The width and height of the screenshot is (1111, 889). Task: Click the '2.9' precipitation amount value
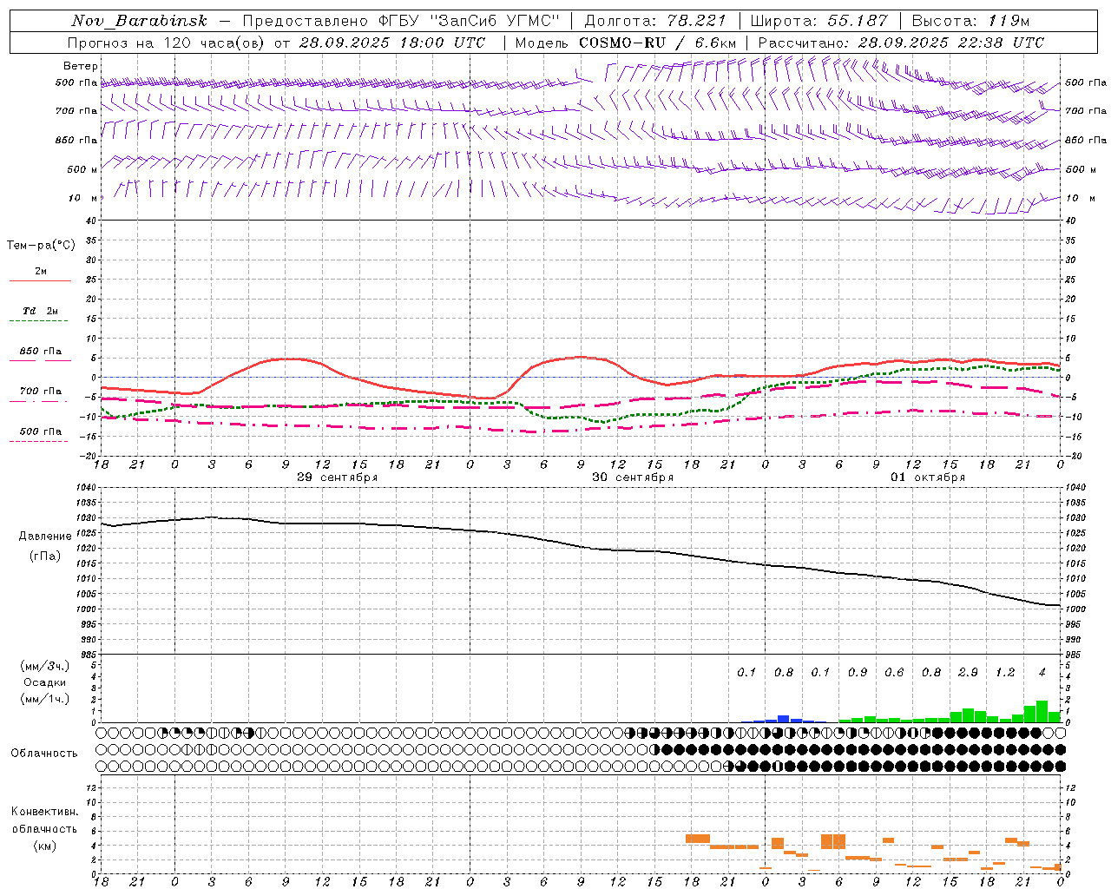[x=968, y=672]
